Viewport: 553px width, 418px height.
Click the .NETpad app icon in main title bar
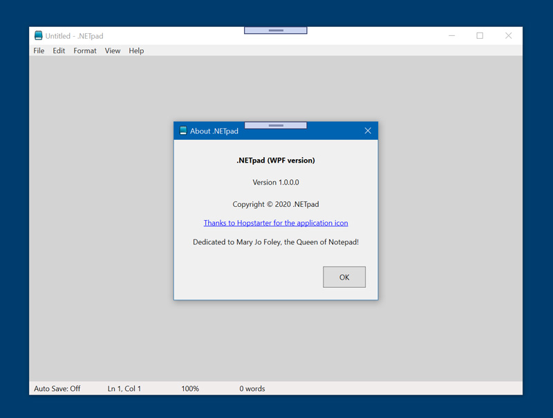pos(39,36)
